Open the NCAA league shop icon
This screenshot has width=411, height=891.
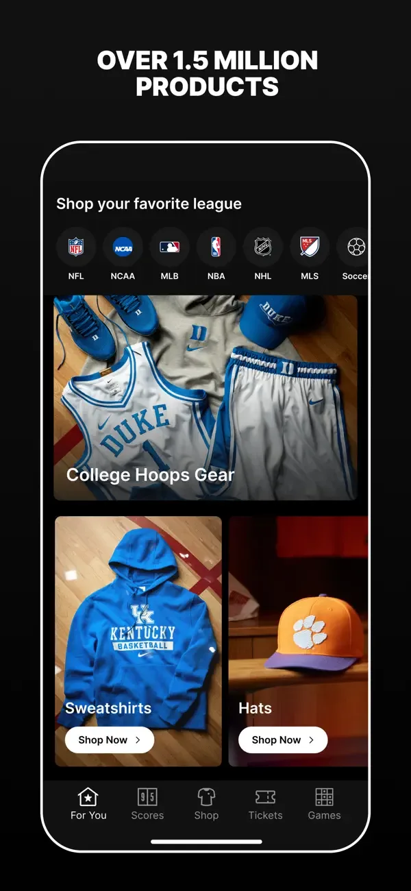pos(123,247)
